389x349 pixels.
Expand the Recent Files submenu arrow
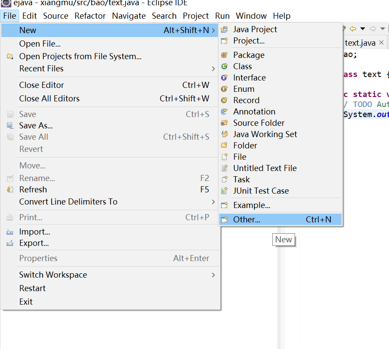[213, 69]
